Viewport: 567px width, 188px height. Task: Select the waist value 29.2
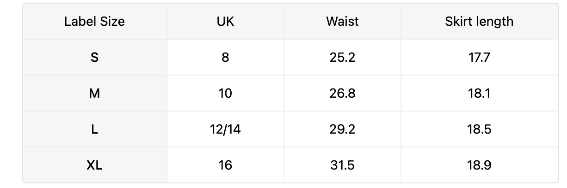click(x=342, y=129)
